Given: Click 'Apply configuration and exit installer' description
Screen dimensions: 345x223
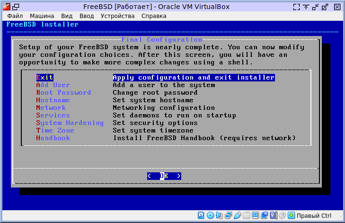Looking at the screenshot, I should tap(194, 78).
